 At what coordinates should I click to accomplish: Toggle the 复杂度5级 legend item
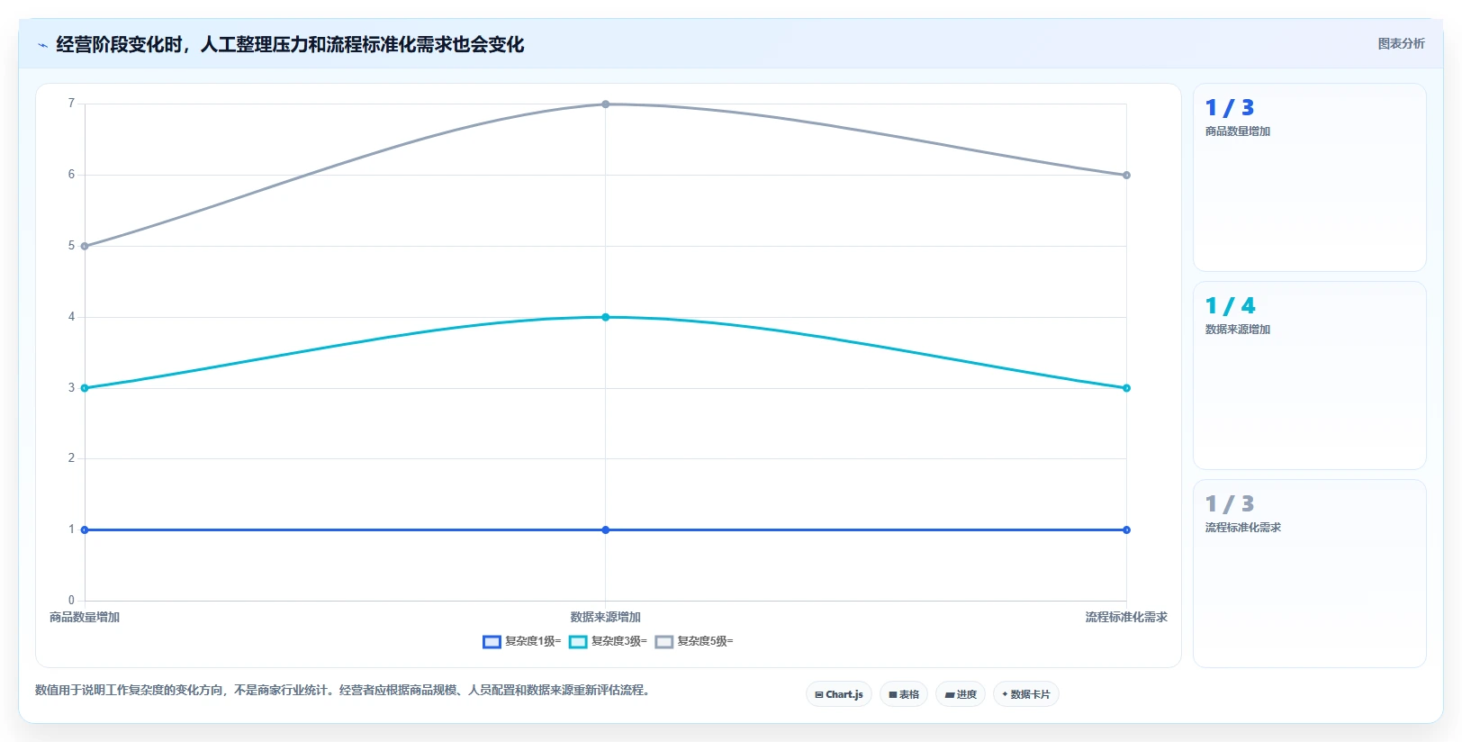click(694, 641)
